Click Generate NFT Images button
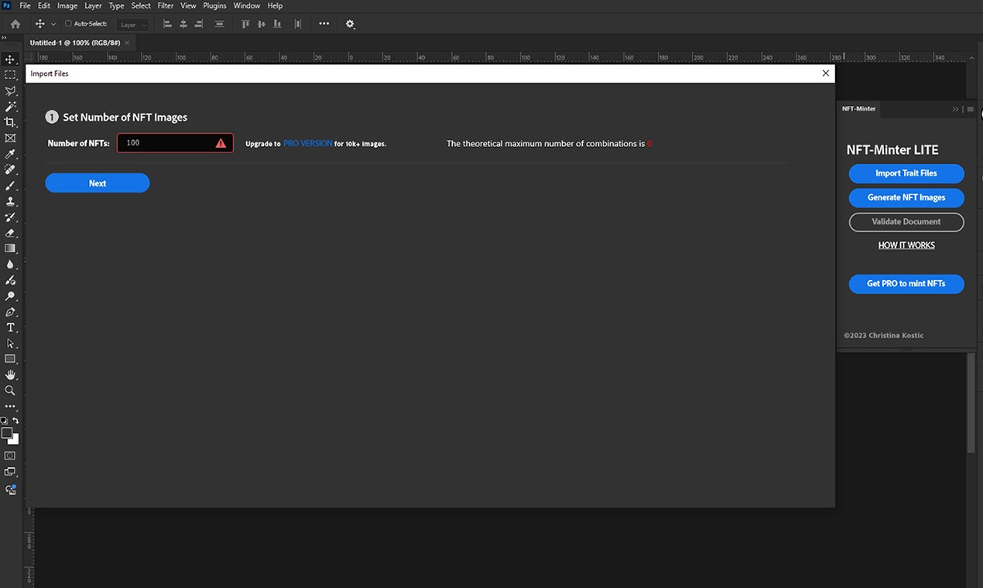Image resolution: width=983 pixels, height=588 pixels. pyautogui.click(x=906, y=197)
